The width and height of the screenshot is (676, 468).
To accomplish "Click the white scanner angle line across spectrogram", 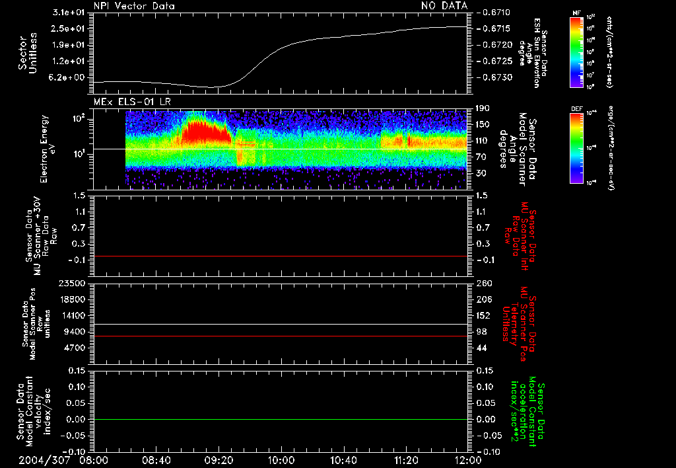I will [x=280, y=149].
